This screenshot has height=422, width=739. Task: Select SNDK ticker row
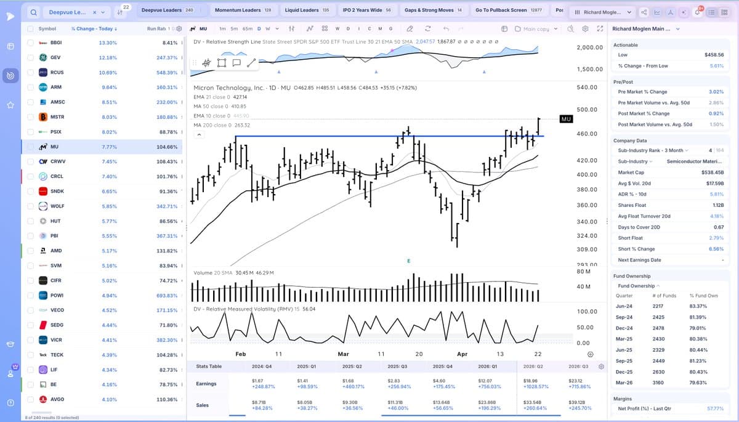pos(103,191)
